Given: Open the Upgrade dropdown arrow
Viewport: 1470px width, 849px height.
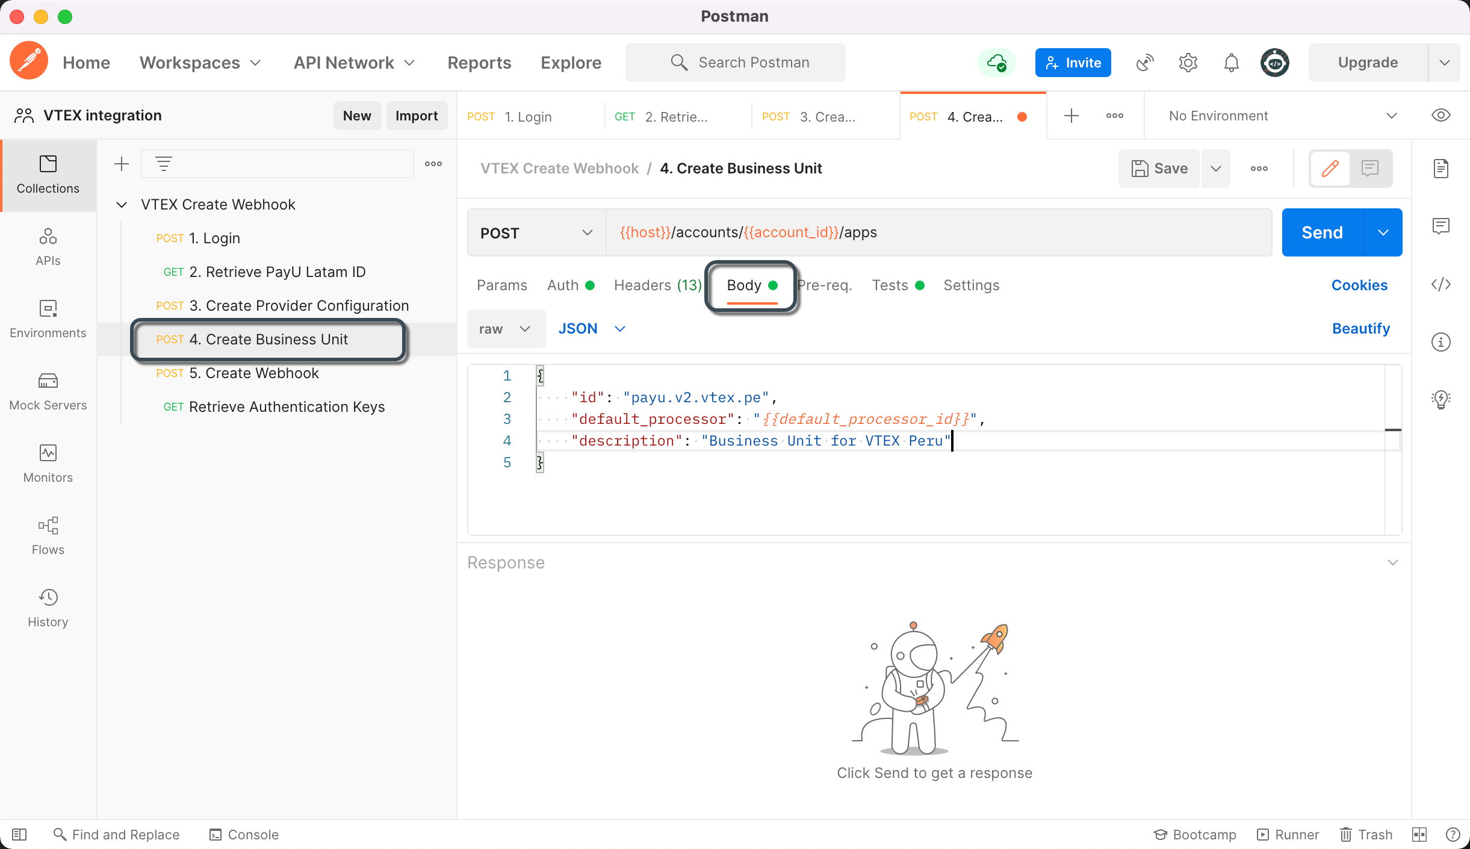Looking at the screenshot, I should tap(1444, 63).
